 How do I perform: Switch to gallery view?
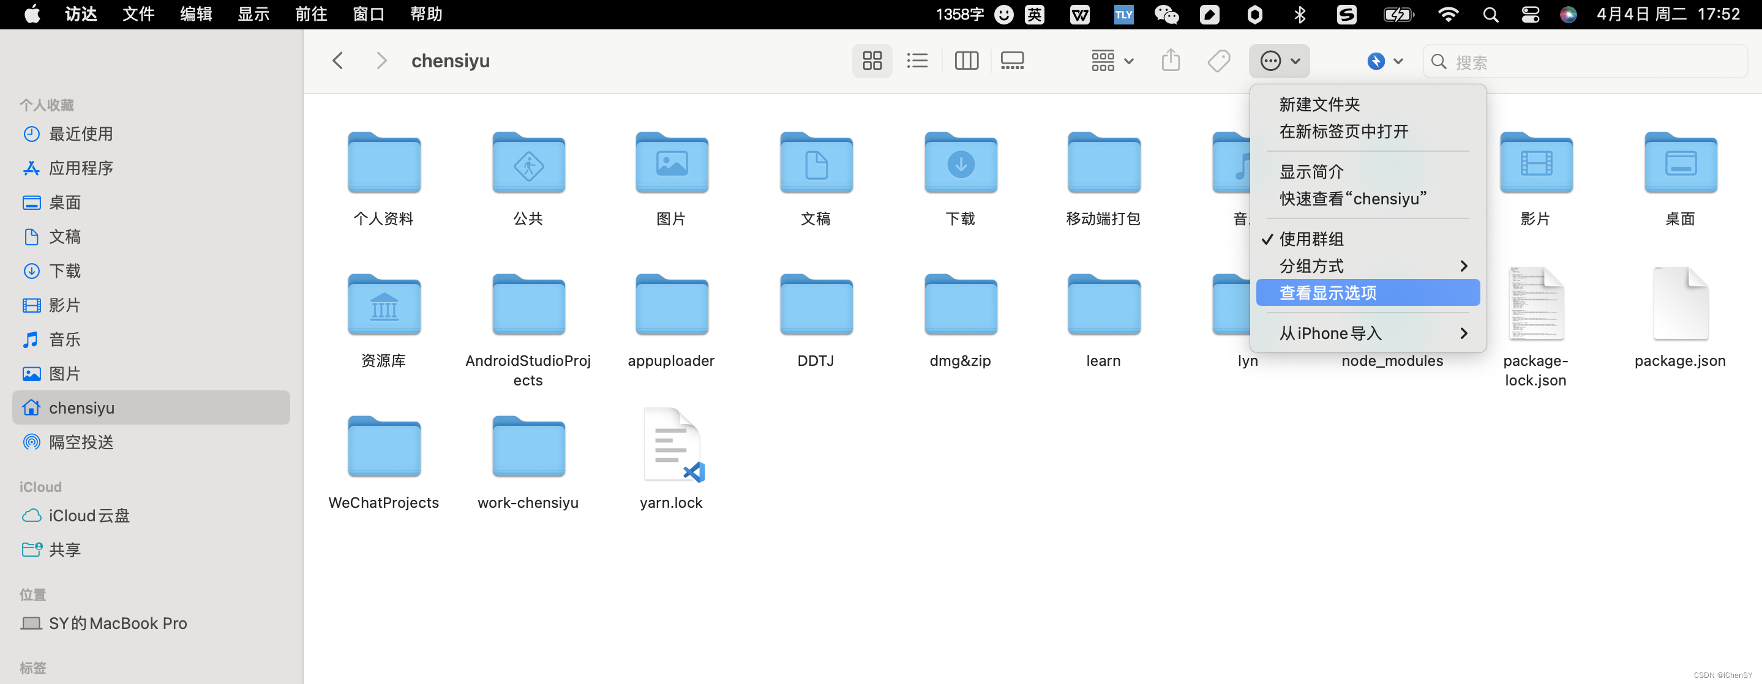pyautogui.click(x=1013, y=61)
